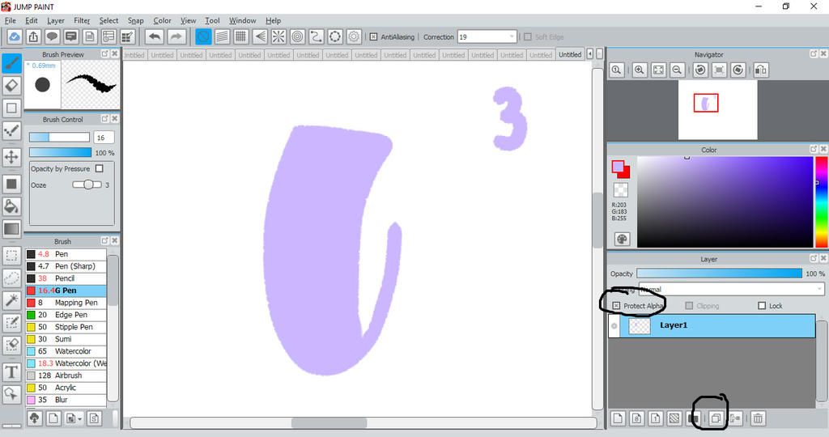Open the File menu
The height and width of the screenshot is (437, 829).
[10, 20]
